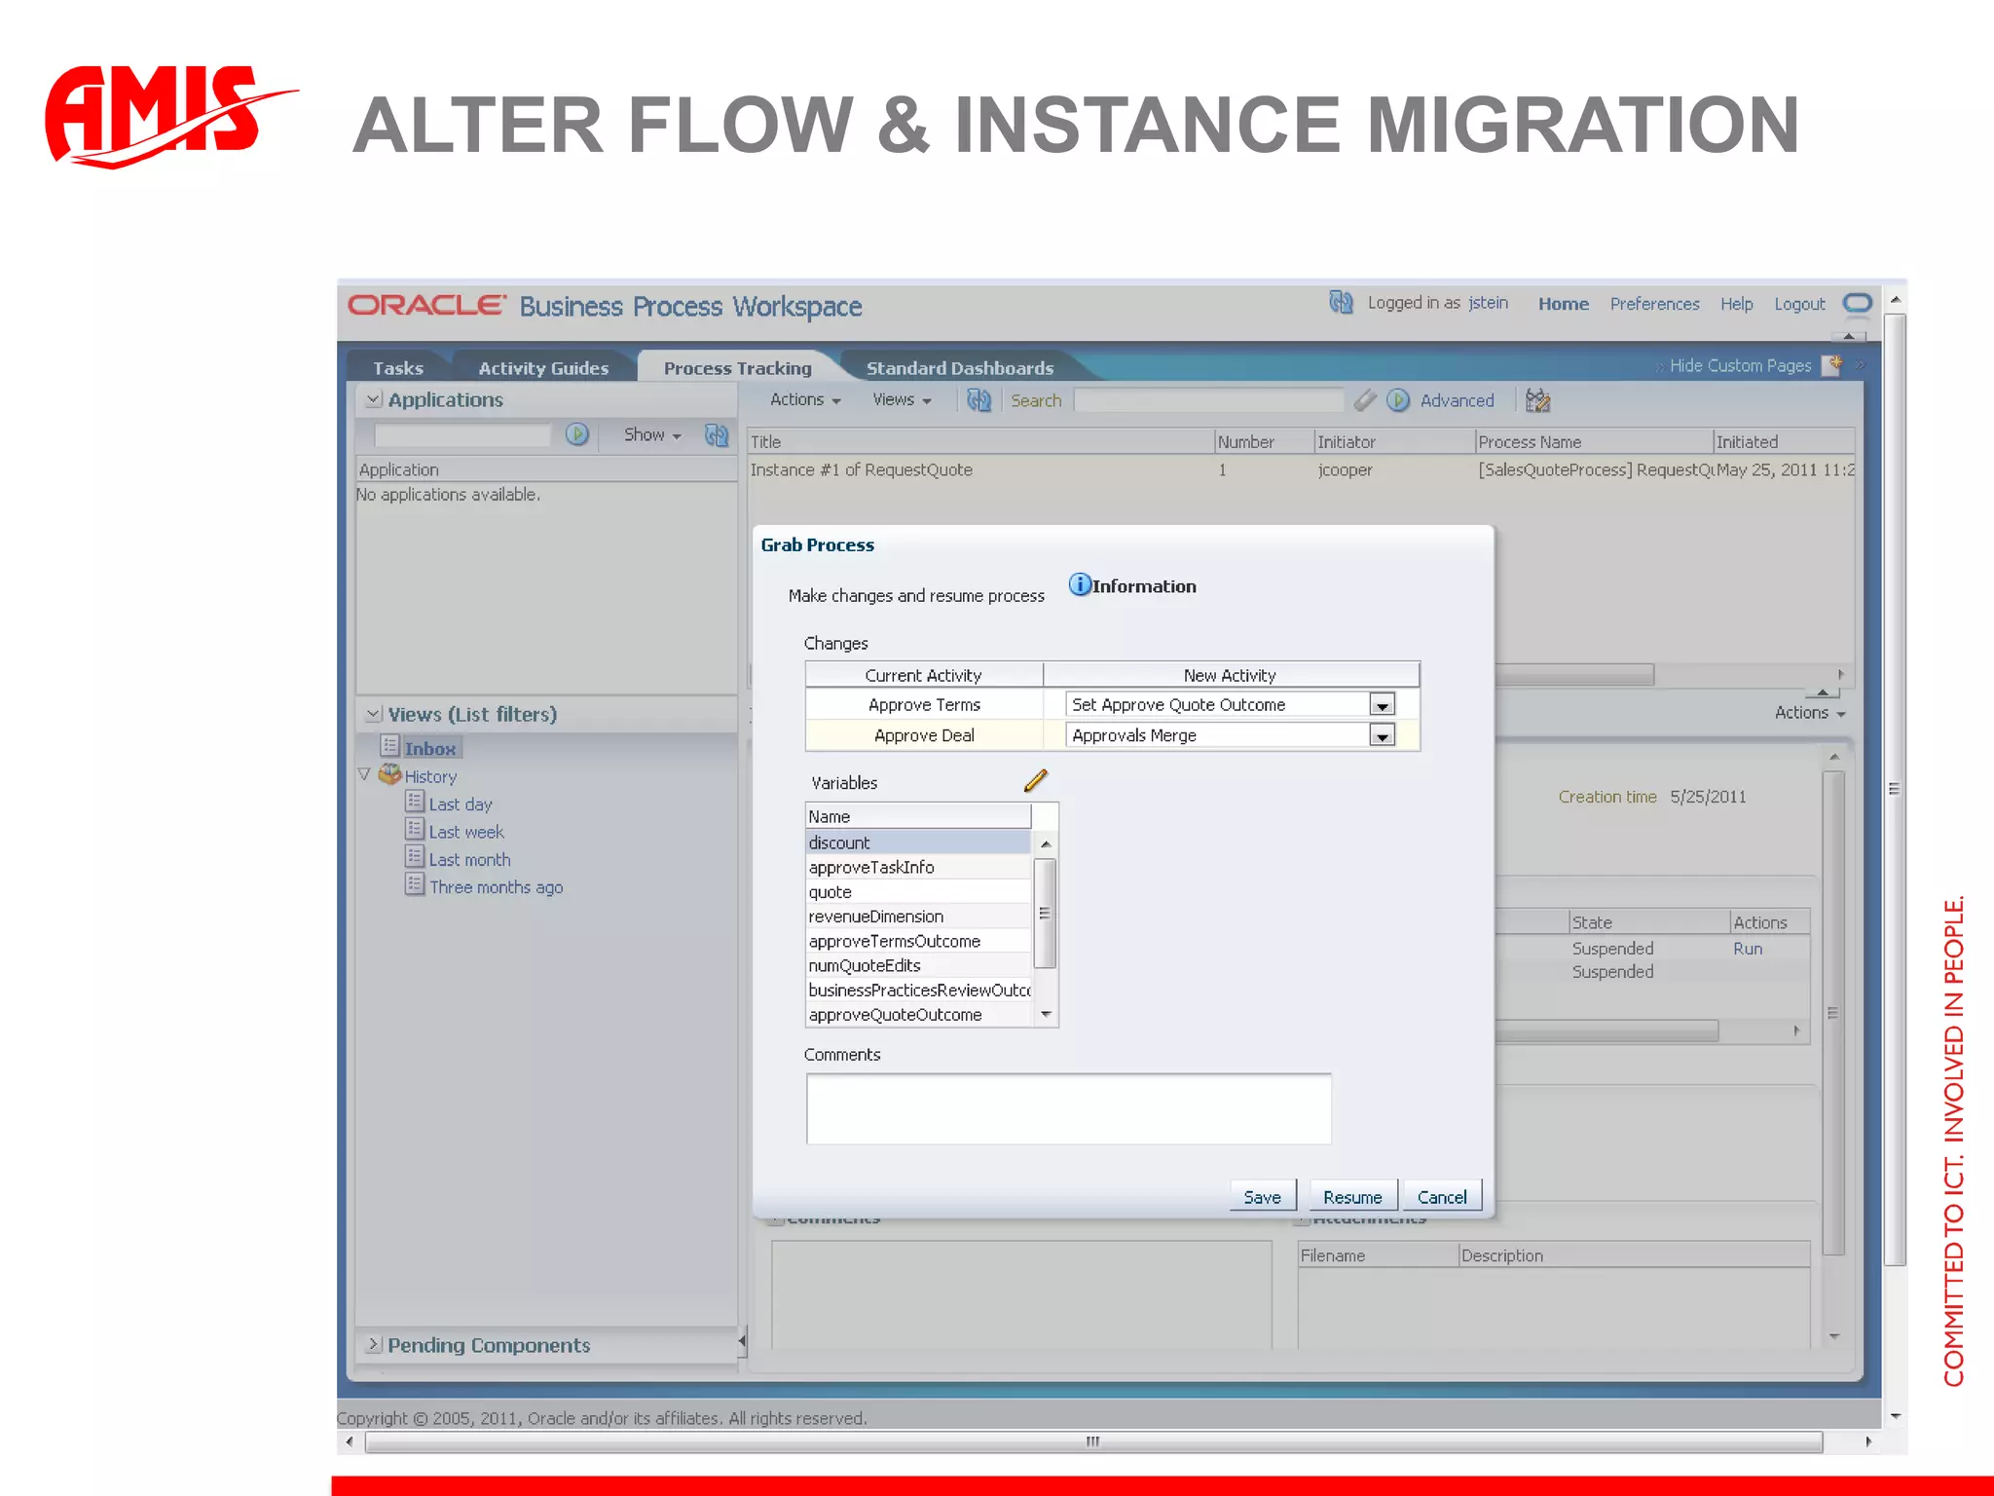
Task: Click Run action link for suspended item
Action: 1748,949
